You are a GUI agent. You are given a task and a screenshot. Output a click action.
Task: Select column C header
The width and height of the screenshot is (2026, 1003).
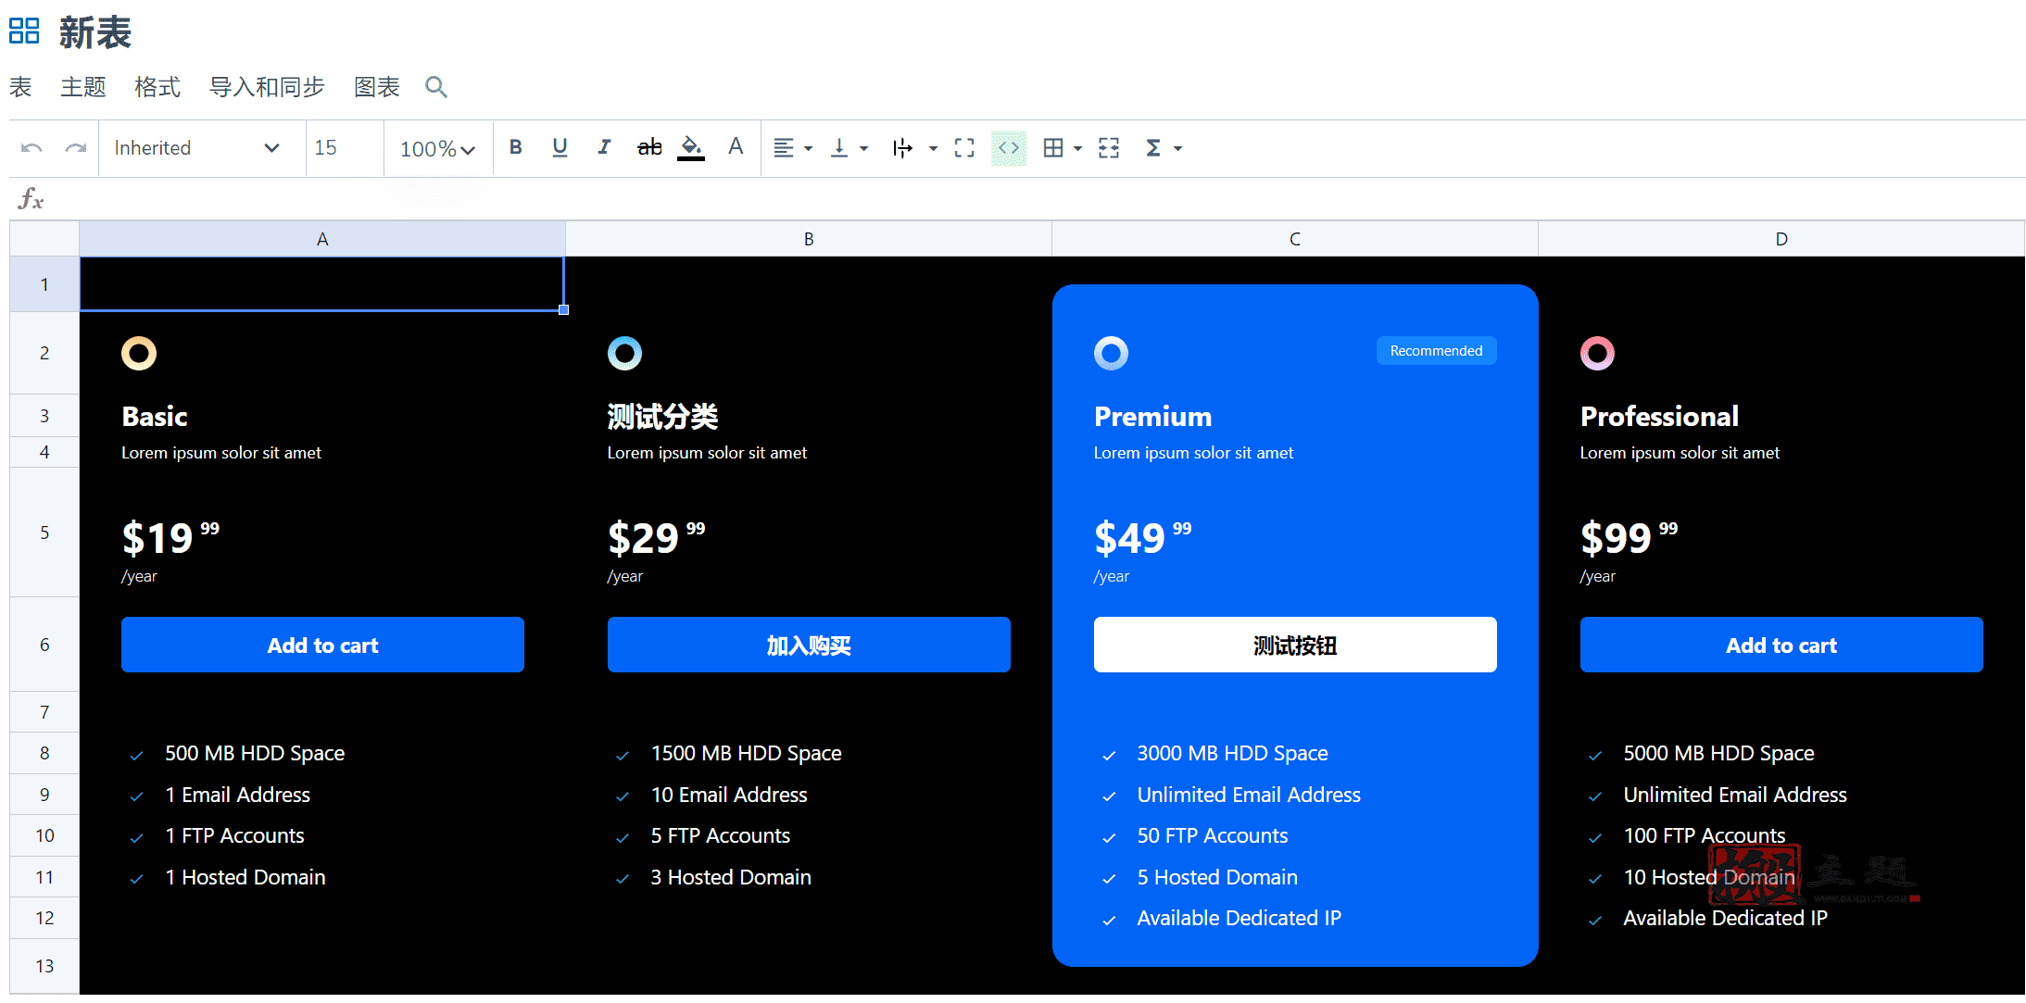[x=1295, y=239]
